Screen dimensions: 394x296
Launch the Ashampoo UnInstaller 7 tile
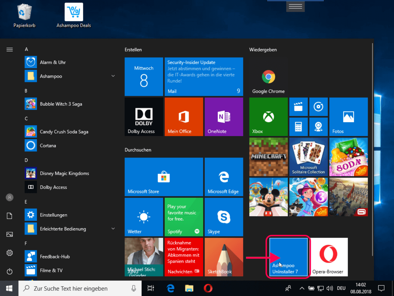pyautogui.click(x=288, y=257)
